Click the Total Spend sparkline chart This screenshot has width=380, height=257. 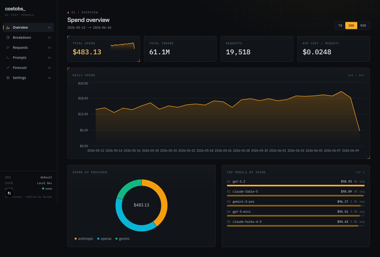point(123,46)
